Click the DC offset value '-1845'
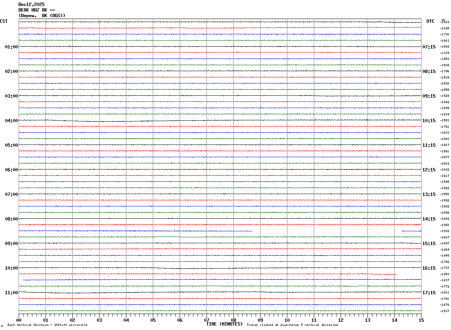Screen dimensions: 451x330 [x=445, y=256]
